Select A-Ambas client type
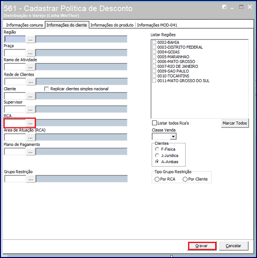Image resolution: width=257 pixels, height=258 pixels. (157, 162)
